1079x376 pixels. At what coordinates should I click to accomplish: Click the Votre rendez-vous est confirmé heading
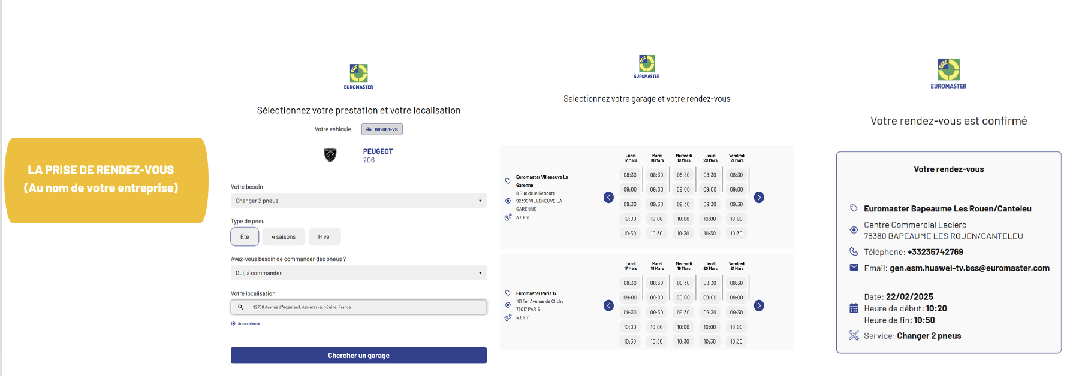(948, 121)
